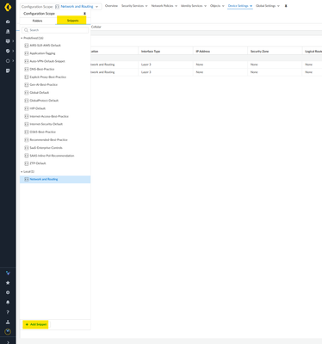Select the SAAS-Inline-Pol-Recommendation snippet
Screen dimensions: 322x344
coord(52,156)
